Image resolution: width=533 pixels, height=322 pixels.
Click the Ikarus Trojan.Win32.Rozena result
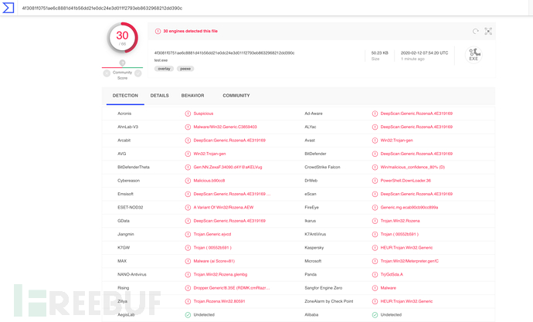tap(400, 221)
